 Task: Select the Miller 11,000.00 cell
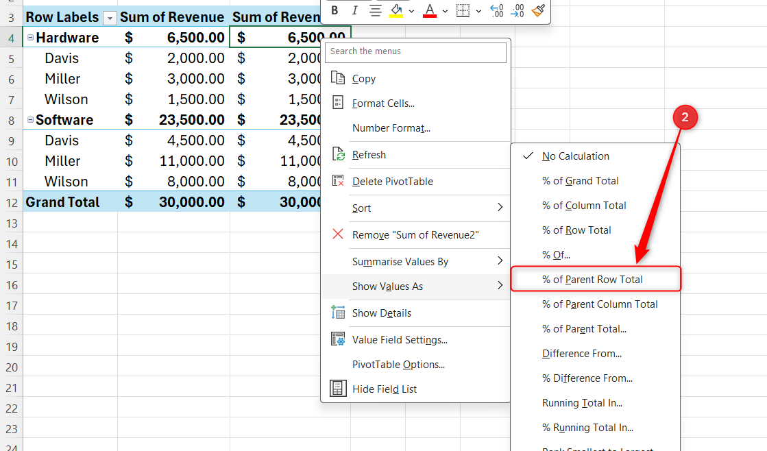click(x=173, y=161)
